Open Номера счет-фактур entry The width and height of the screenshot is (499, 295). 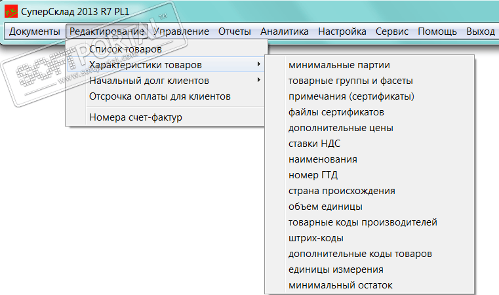tap(135, 117)
